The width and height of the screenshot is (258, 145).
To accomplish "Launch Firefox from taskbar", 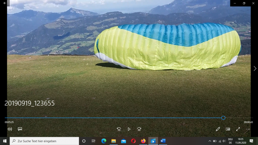I will 143,141.
